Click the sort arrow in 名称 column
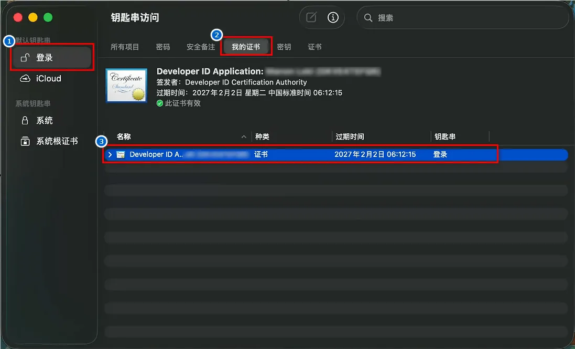 click(x=244, y=137)
